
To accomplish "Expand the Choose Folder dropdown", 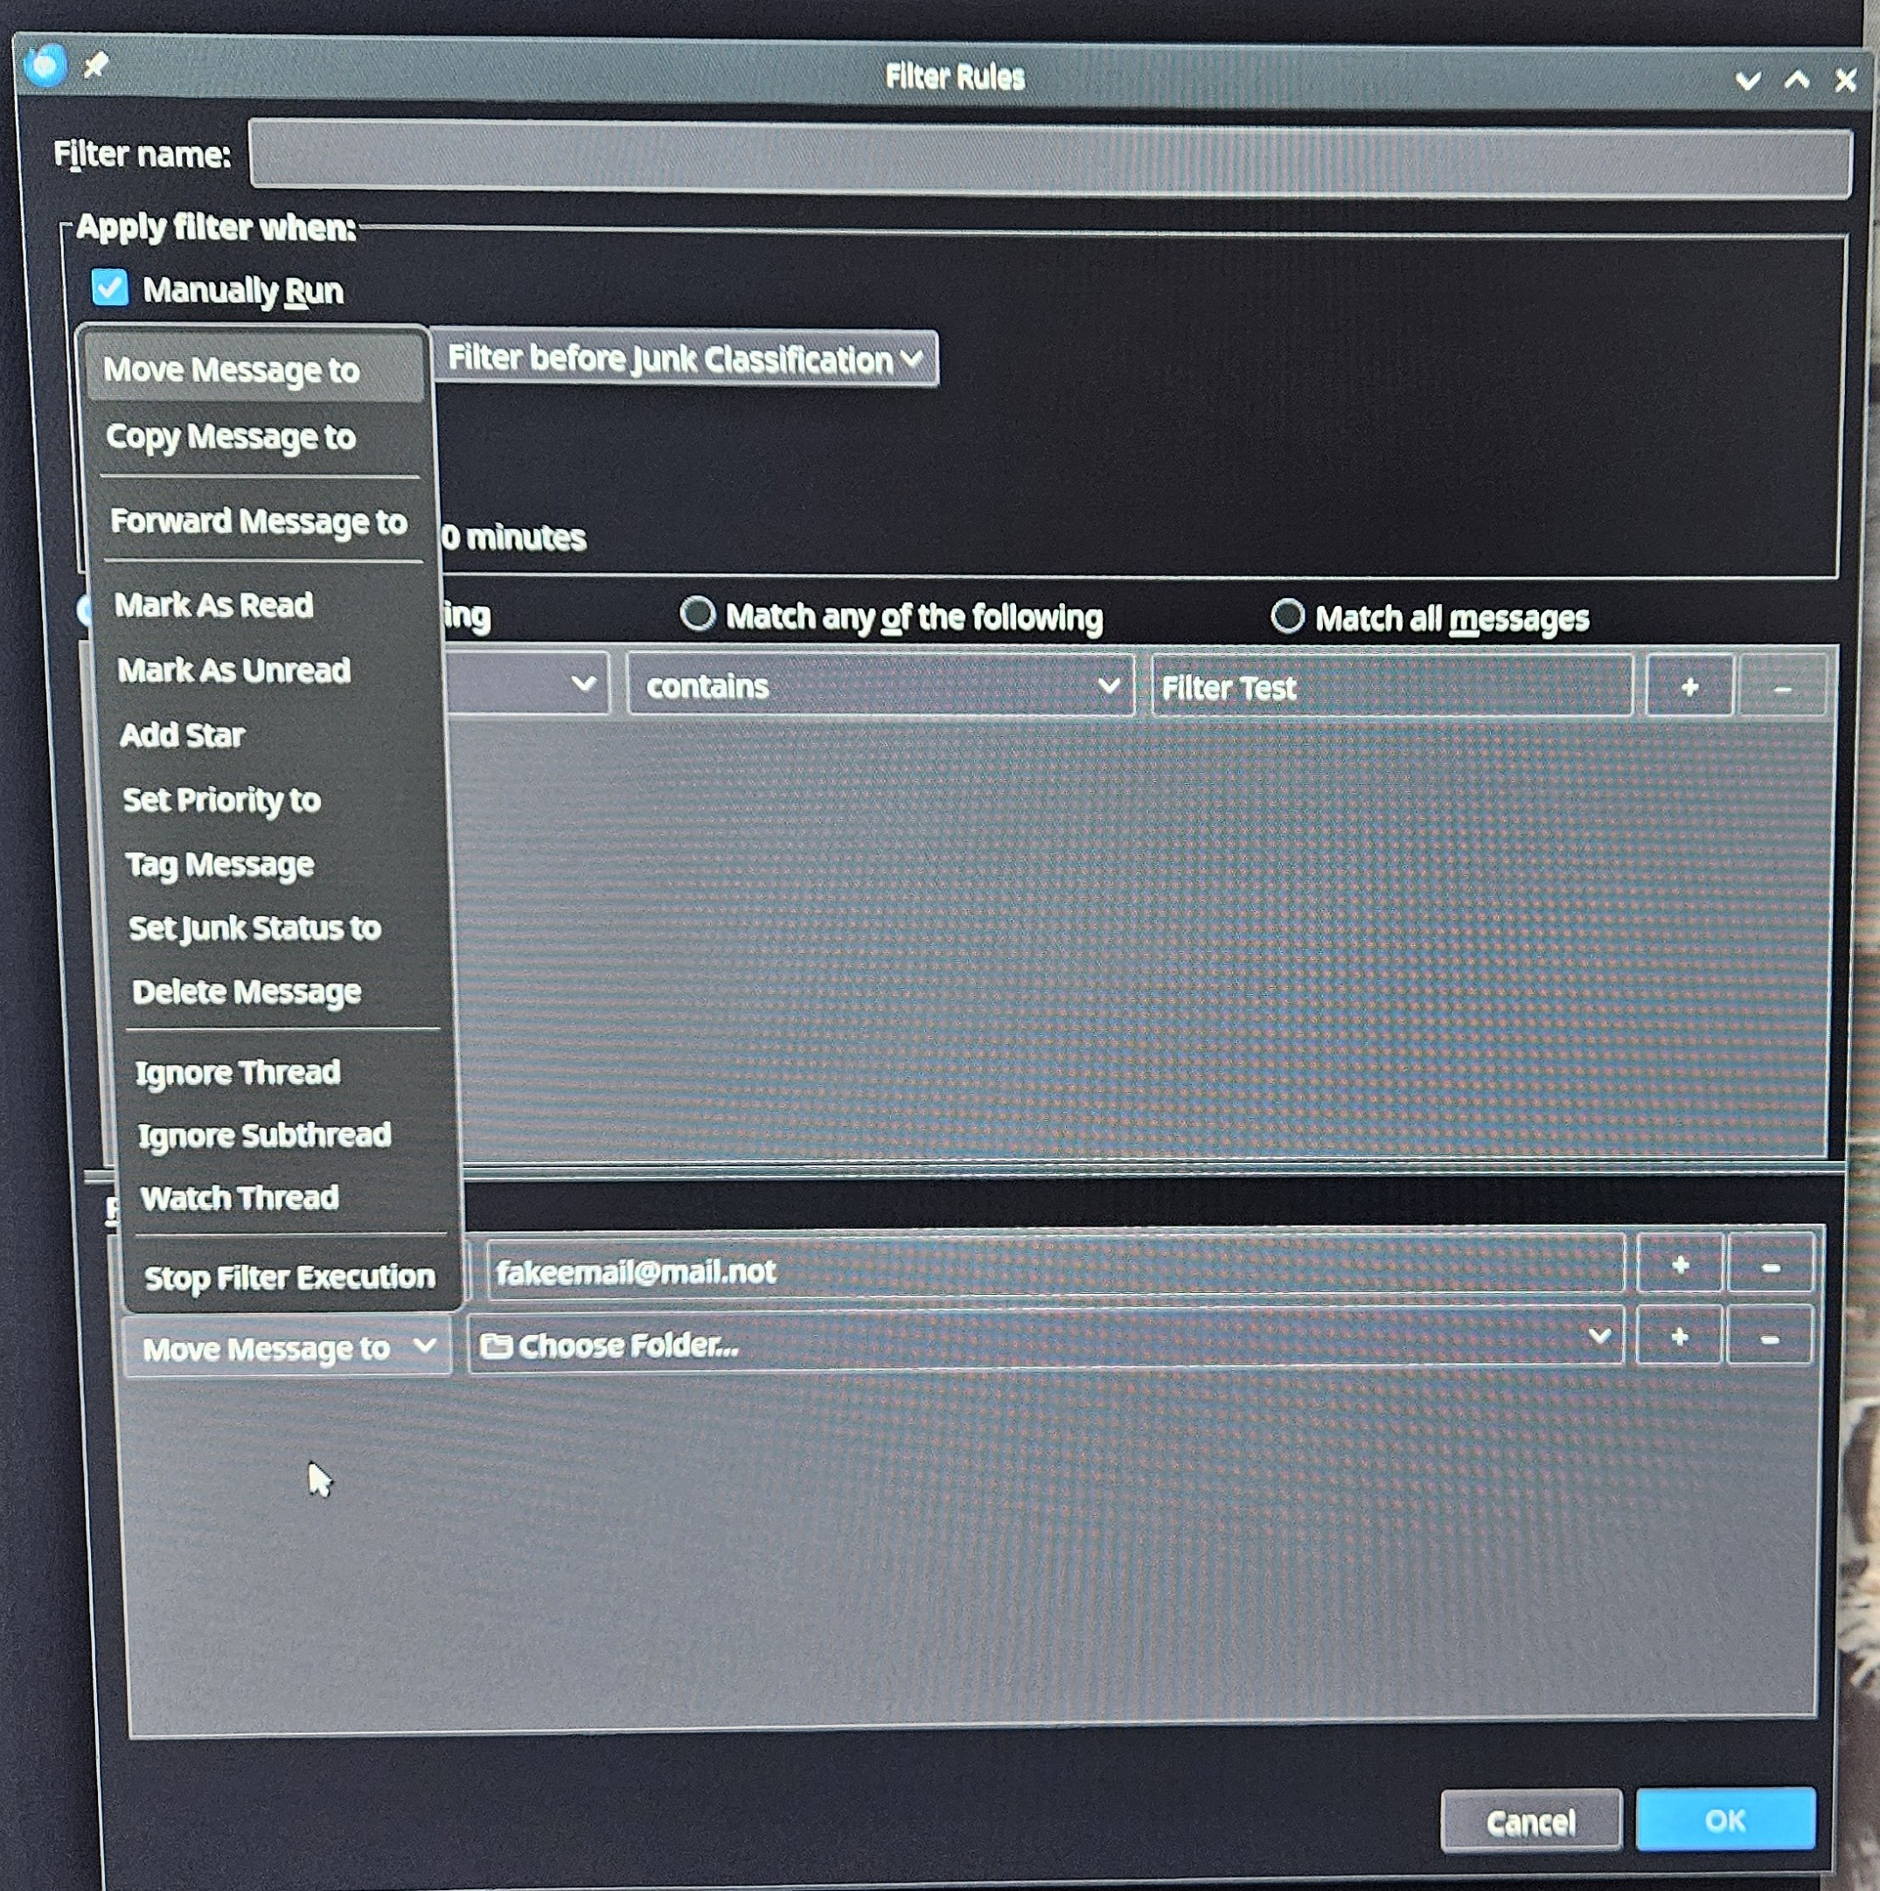I will pos(1045,1344).
